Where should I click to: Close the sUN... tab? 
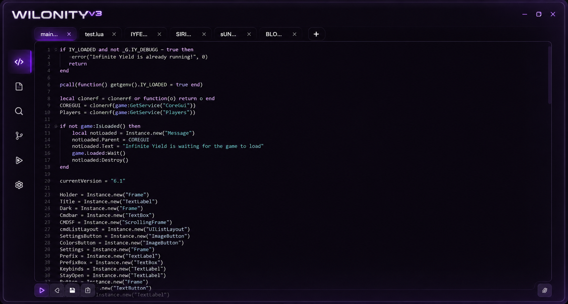249,34
